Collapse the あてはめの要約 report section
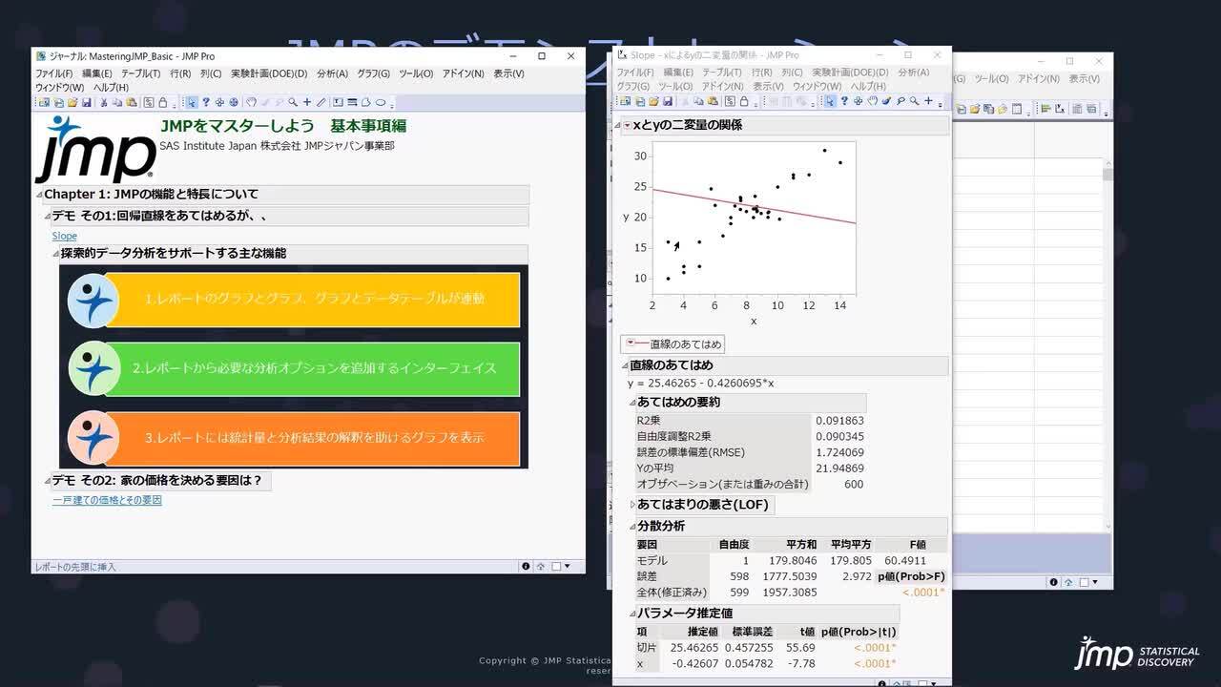This screenshot has height=687, width=1221. (631, 403)
